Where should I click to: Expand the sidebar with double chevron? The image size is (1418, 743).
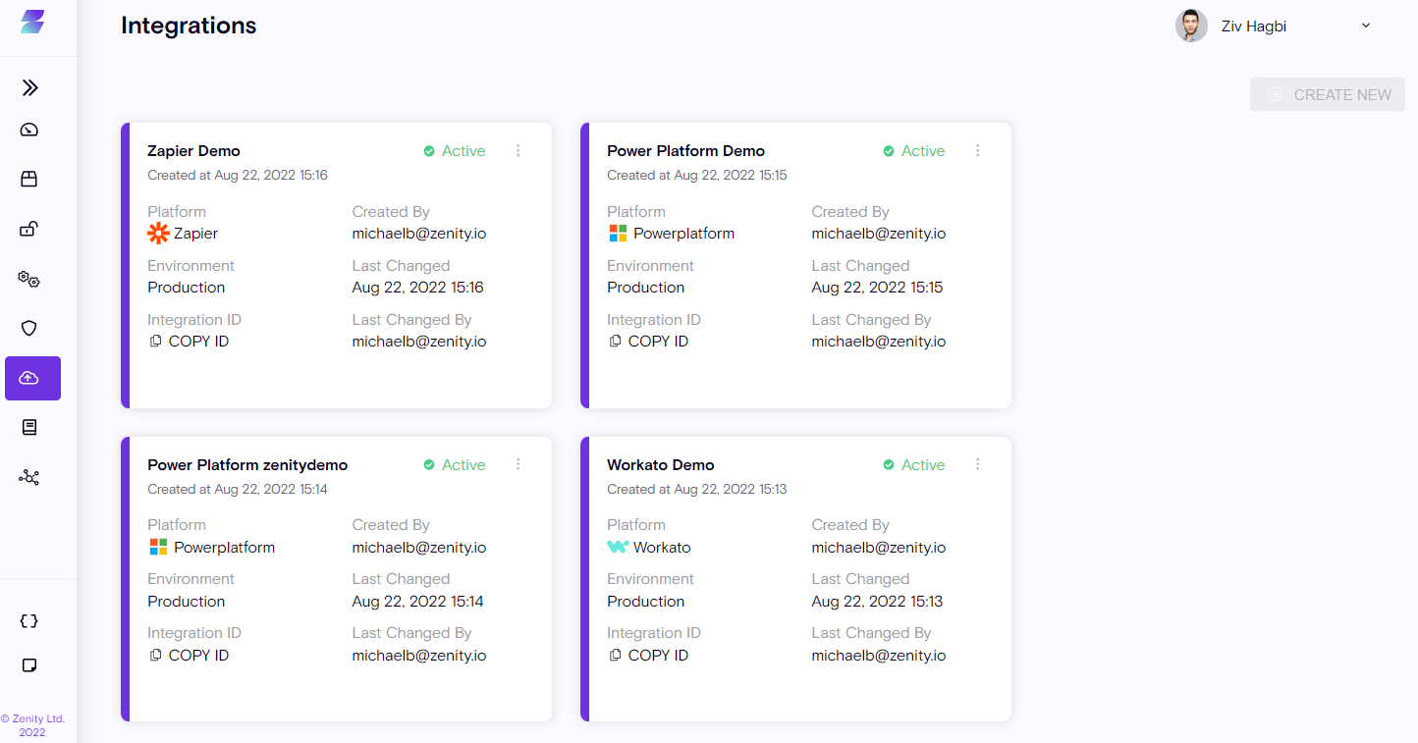point(29,88)
